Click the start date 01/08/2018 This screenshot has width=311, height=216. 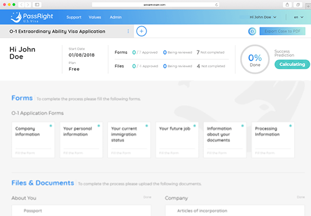click(x=81, y=55)
